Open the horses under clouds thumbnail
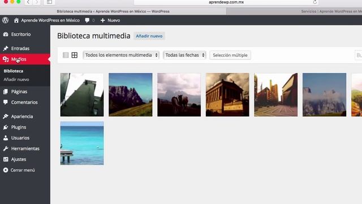This screenshot has width=362, height=204. 179,95
